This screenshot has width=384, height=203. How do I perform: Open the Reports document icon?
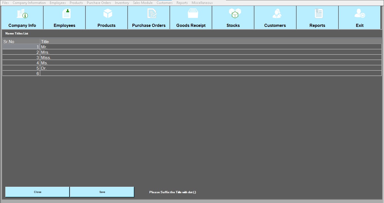click(319, 13)
